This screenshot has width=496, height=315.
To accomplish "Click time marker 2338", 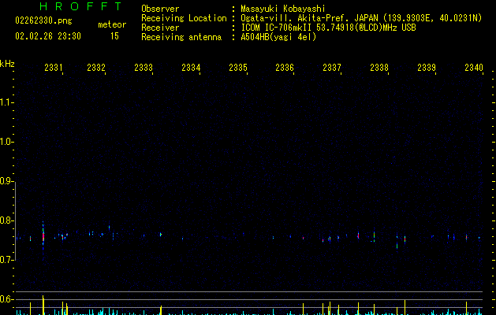I will coord(379,68).
